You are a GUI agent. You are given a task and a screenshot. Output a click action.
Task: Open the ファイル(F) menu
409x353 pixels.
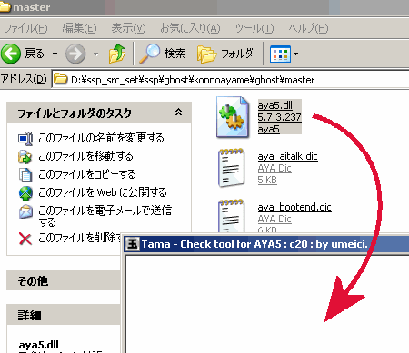pyautogui.click(x=25, y=28)
